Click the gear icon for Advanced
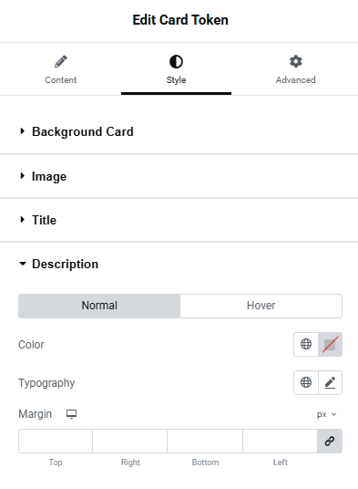 (296, 61)
